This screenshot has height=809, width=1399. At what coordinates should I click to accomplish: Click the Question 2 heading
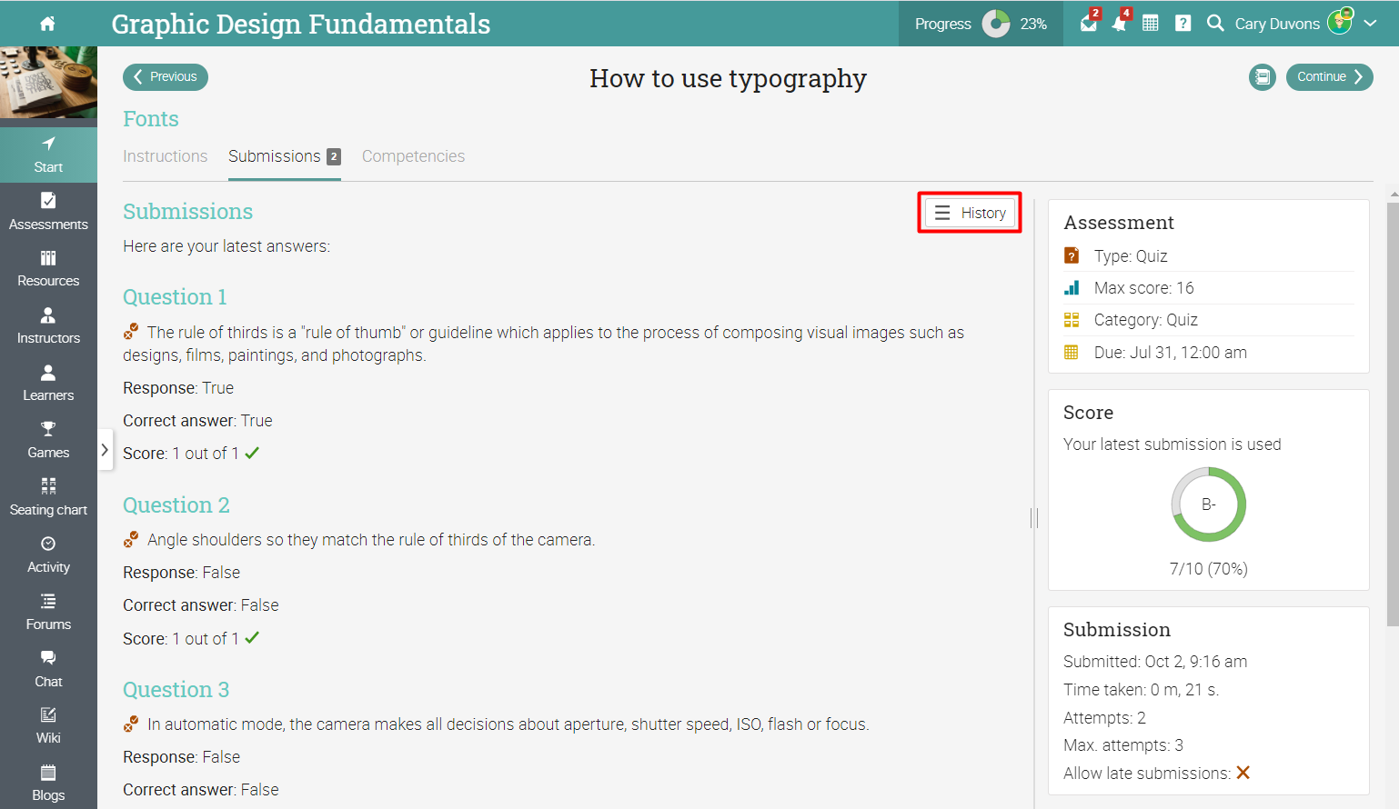[x=176, y=505]
